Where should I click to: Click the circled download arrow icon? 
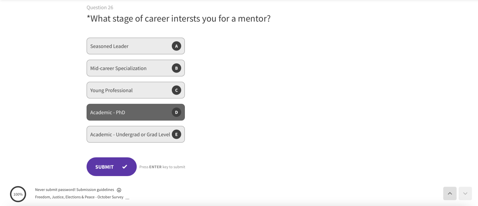tap(119, 190)
